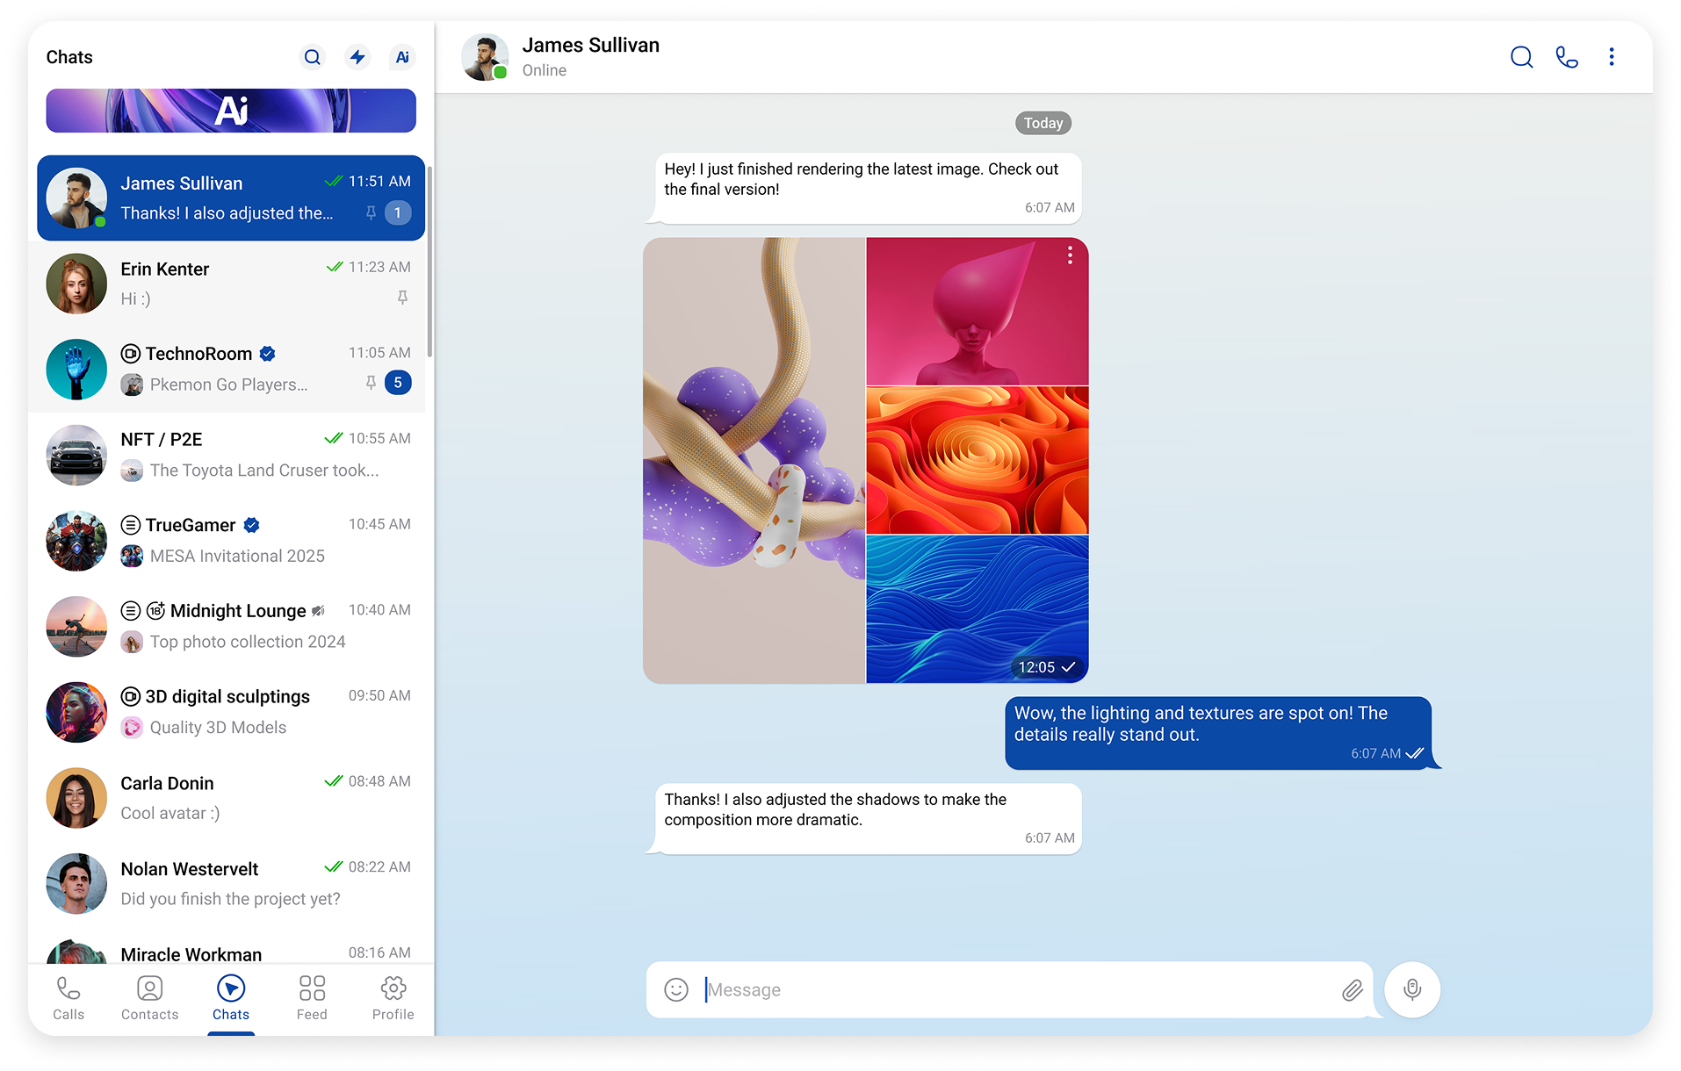
Task: Switch to the Calls tab
Action: (69, 998)
